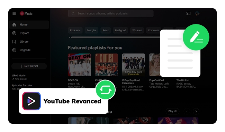Viewport: 225px width, 132px height.
Task: Select the Feel good chip
Action: tap(120, 30)
